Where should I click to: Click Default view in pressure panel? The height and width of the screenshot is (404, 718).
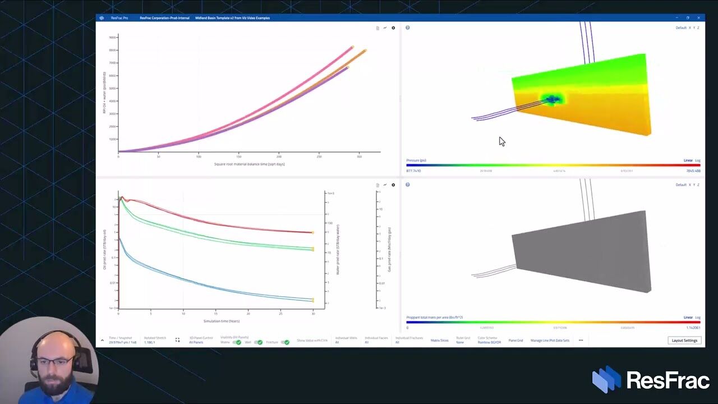tap(681, 27)
